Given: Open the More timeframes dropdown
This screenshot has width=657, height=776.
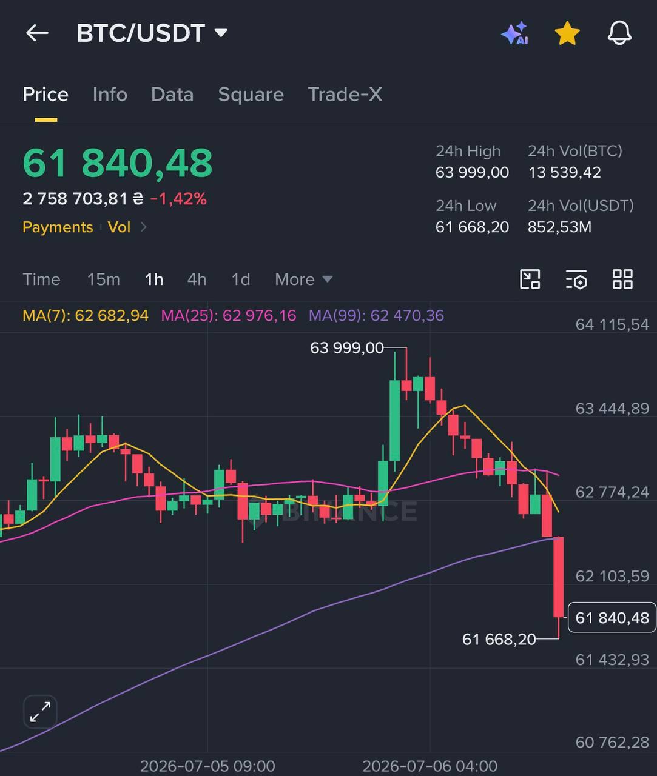Looking at the screenshot, I should tap(303, 279).
